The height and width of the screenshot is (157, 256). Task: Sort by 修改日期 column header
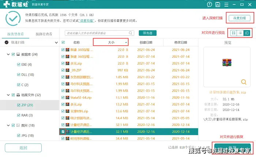(x=181, y=42)
